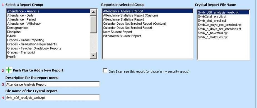
Task: Select the 'Grades - Teacher Gradebook Reports' group
Action: point(48,48)
